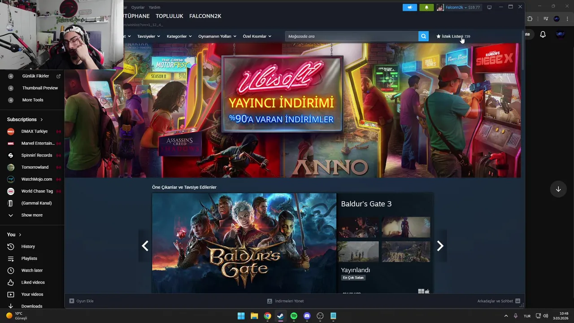The height and width of the screenshot is (323, 574).
Task: Open the Yardım menu in Steam
Action: 154,8
